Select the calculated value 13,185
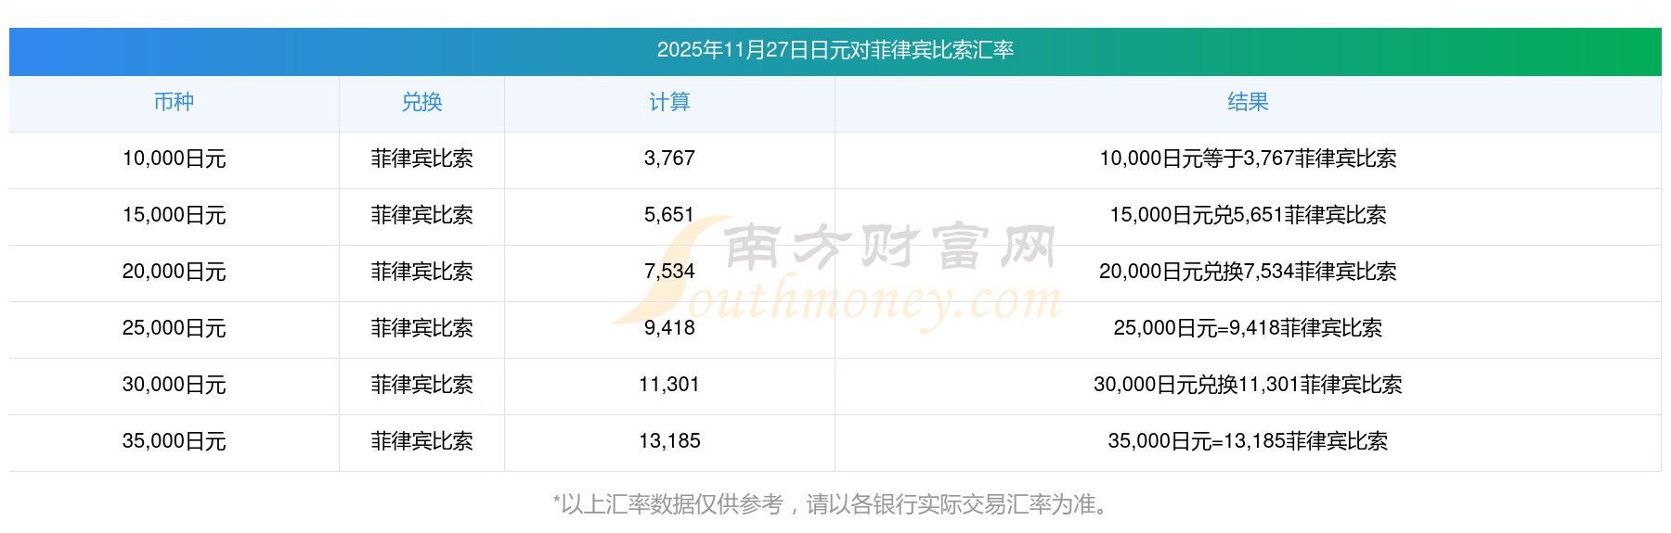The image size is (1671, 533). [669, 441]
